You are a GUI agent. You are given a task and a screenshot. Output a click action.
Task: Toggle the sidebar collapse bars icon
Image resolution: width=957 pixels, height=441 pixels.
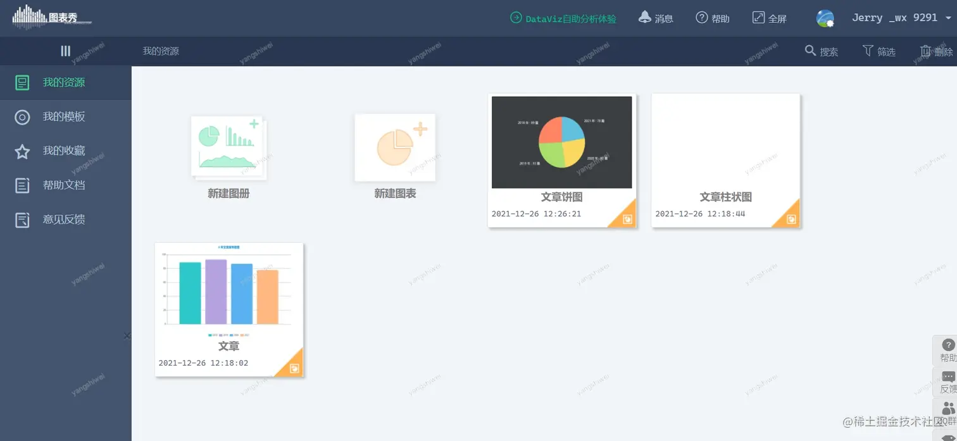[65, 51]
